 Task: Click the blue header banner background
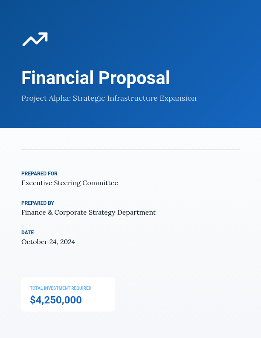[x=205, y=47]
